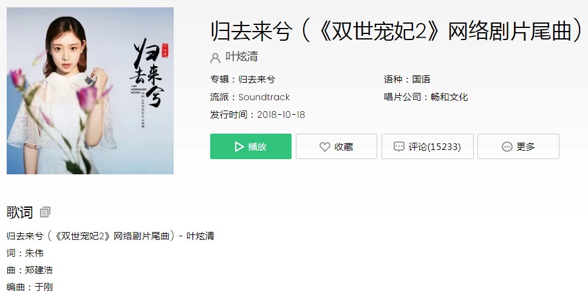Click the record company 畅和文化
Screen dimensions: 588x297
pyautogui.click(x=450, y=97)
